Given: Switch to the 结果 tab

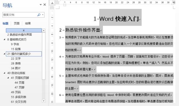Looking at the screenshot, I should 28,23.
